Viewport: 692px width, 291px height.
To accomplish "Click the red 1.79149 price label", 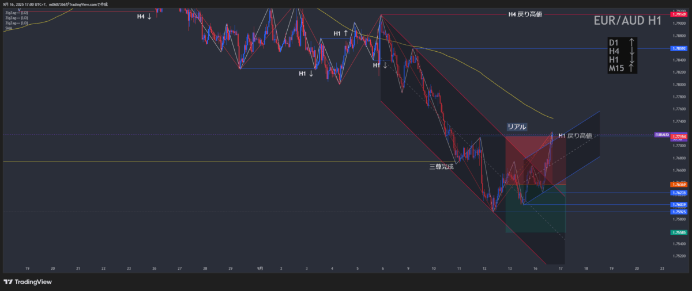I will click(x=678, y=14).
